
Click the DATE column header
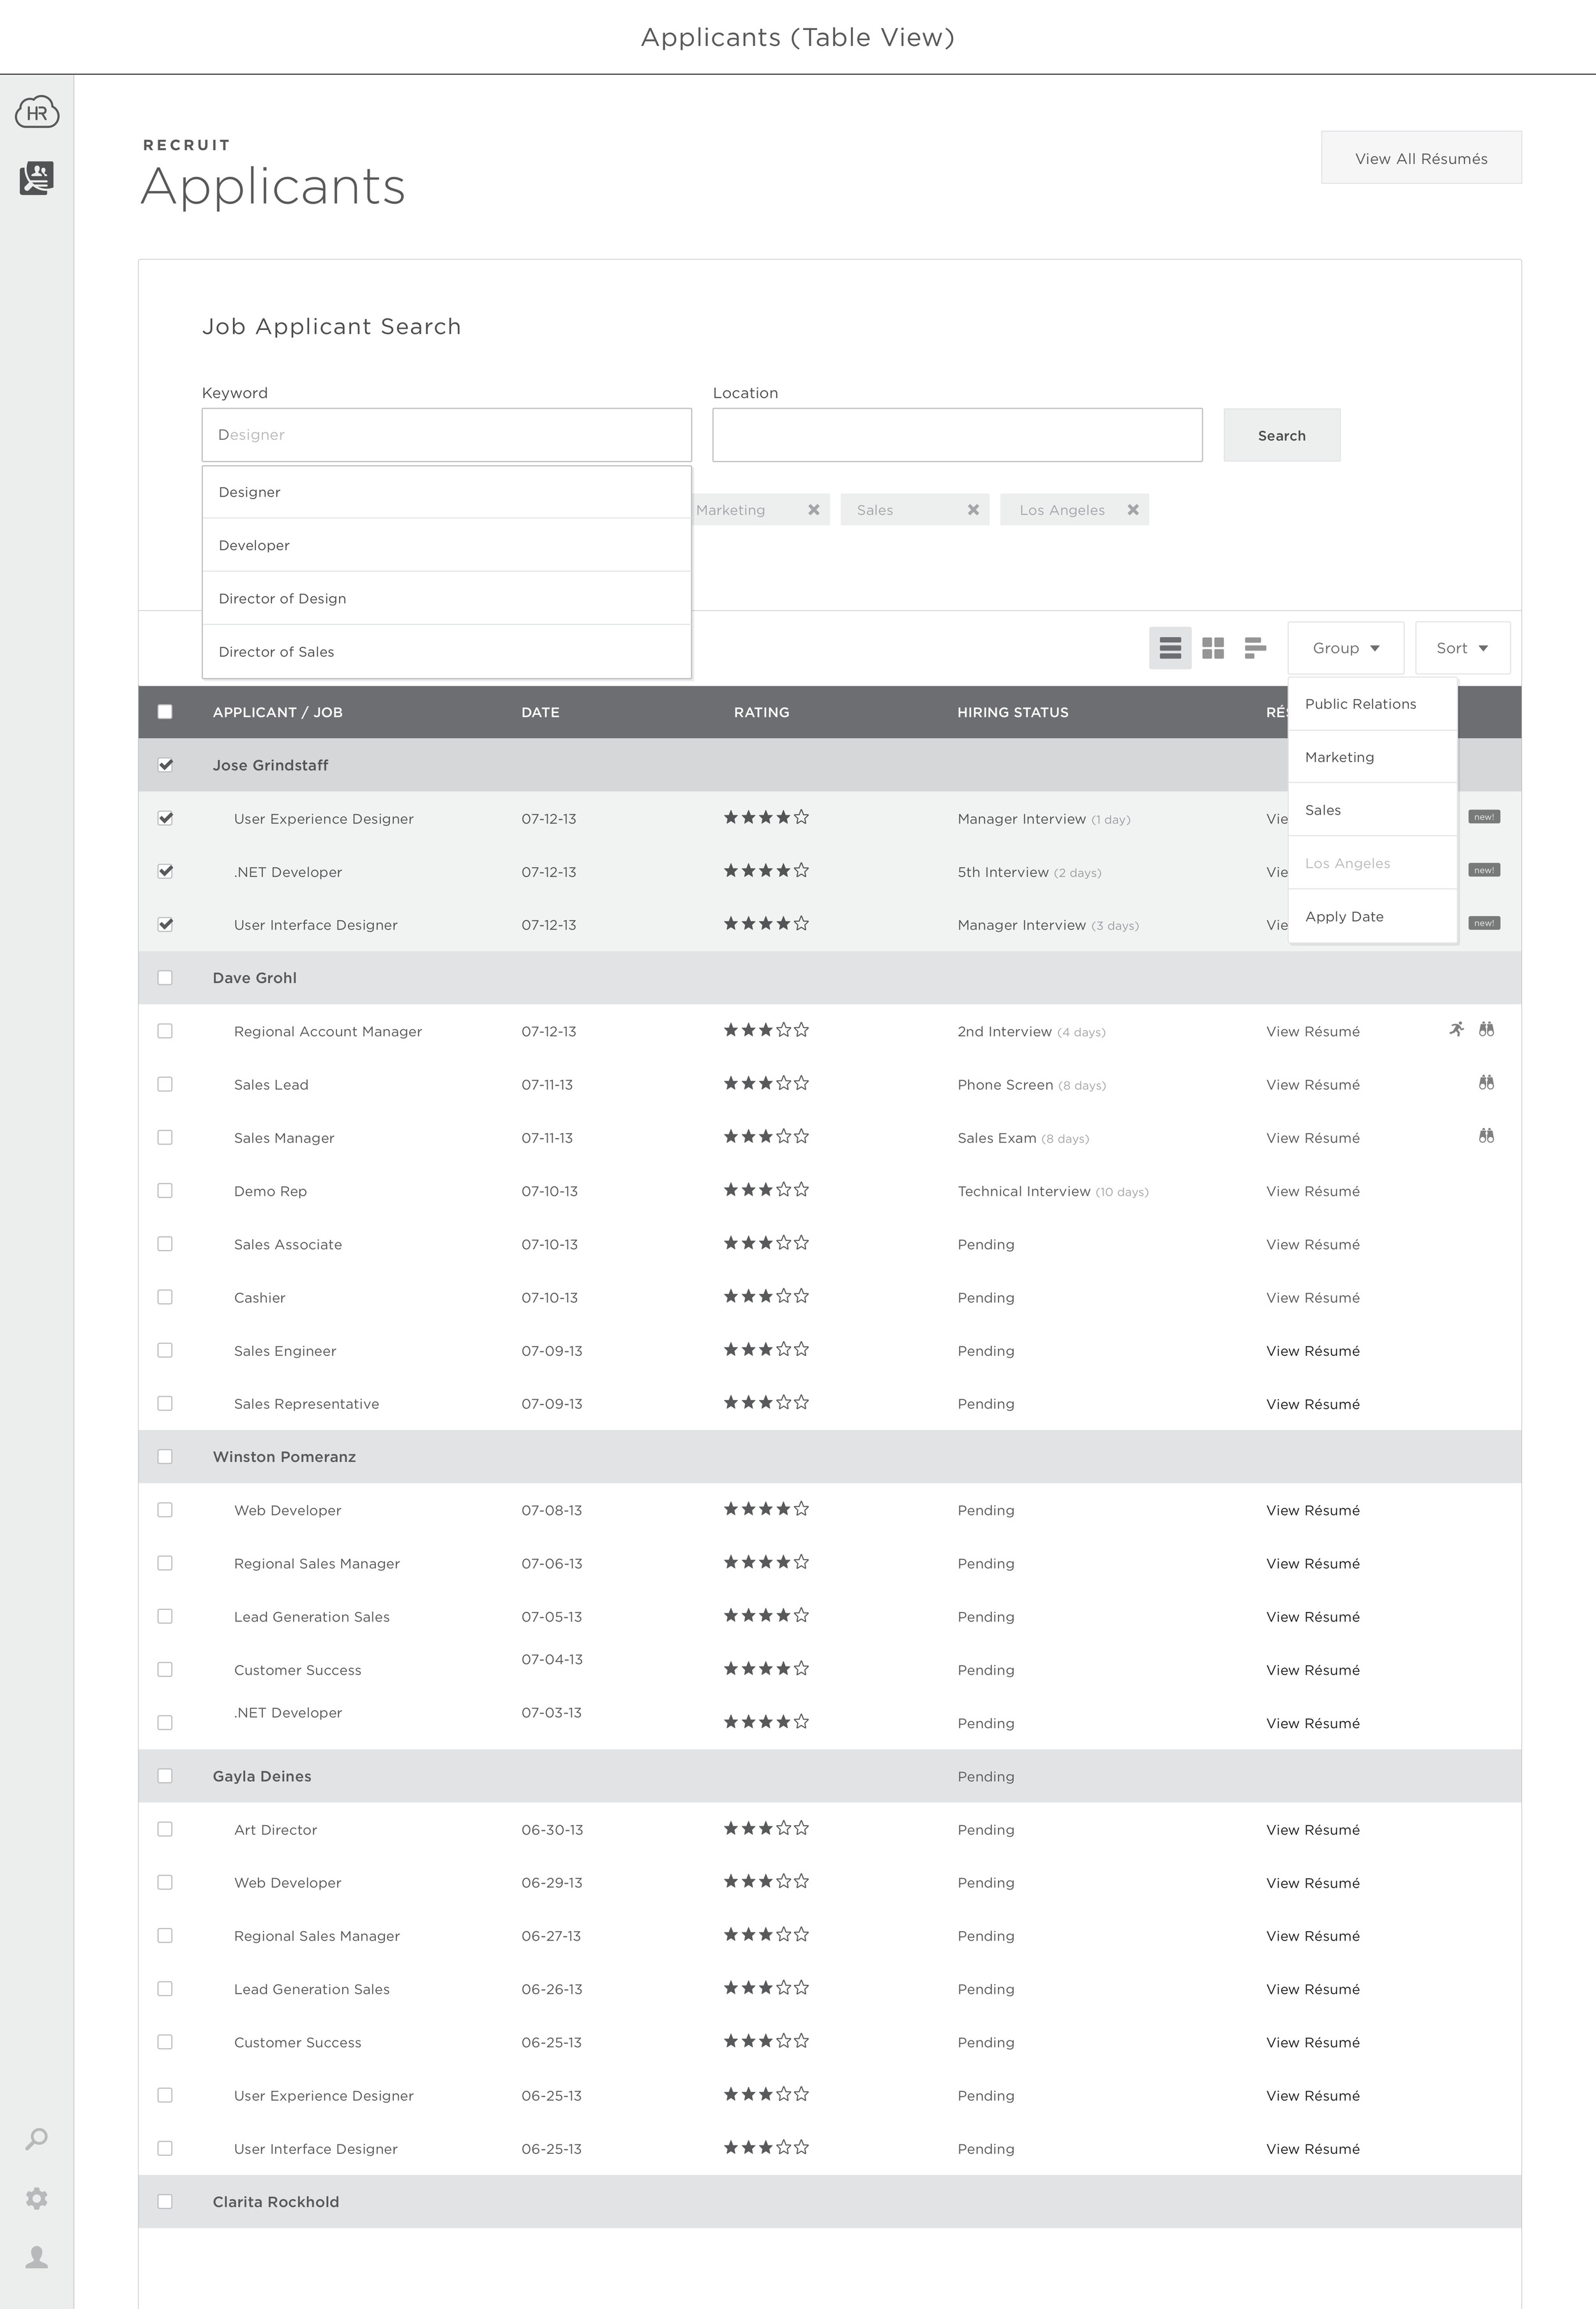coord(540,712)
